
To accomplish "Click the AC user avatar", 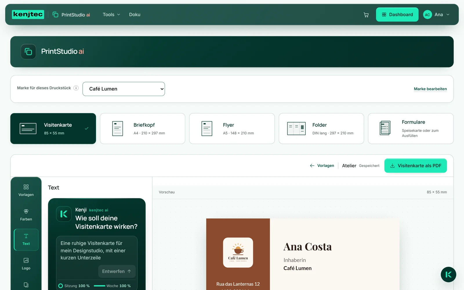I will tap(427, 15).
